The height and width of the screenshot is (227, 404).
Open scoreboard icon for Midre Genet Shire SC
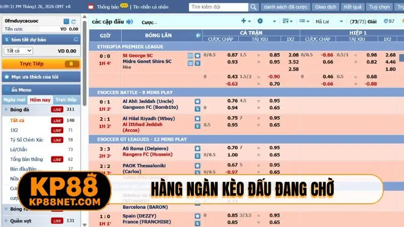190,63
